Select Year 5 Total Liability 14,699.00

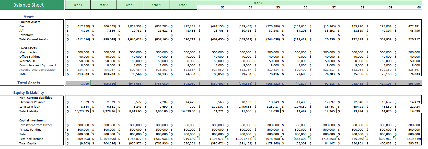click(x=188, y=111)
